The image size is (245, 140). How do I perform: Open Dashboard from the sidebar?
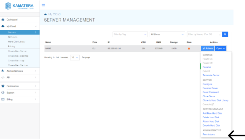(12, 20)
